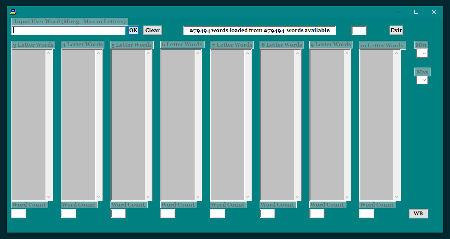The width and height of the screenshot is (450, 239).
Task: Click scroll up arrow in 4 Letter Words list
Action: click(x=98, y=53)
